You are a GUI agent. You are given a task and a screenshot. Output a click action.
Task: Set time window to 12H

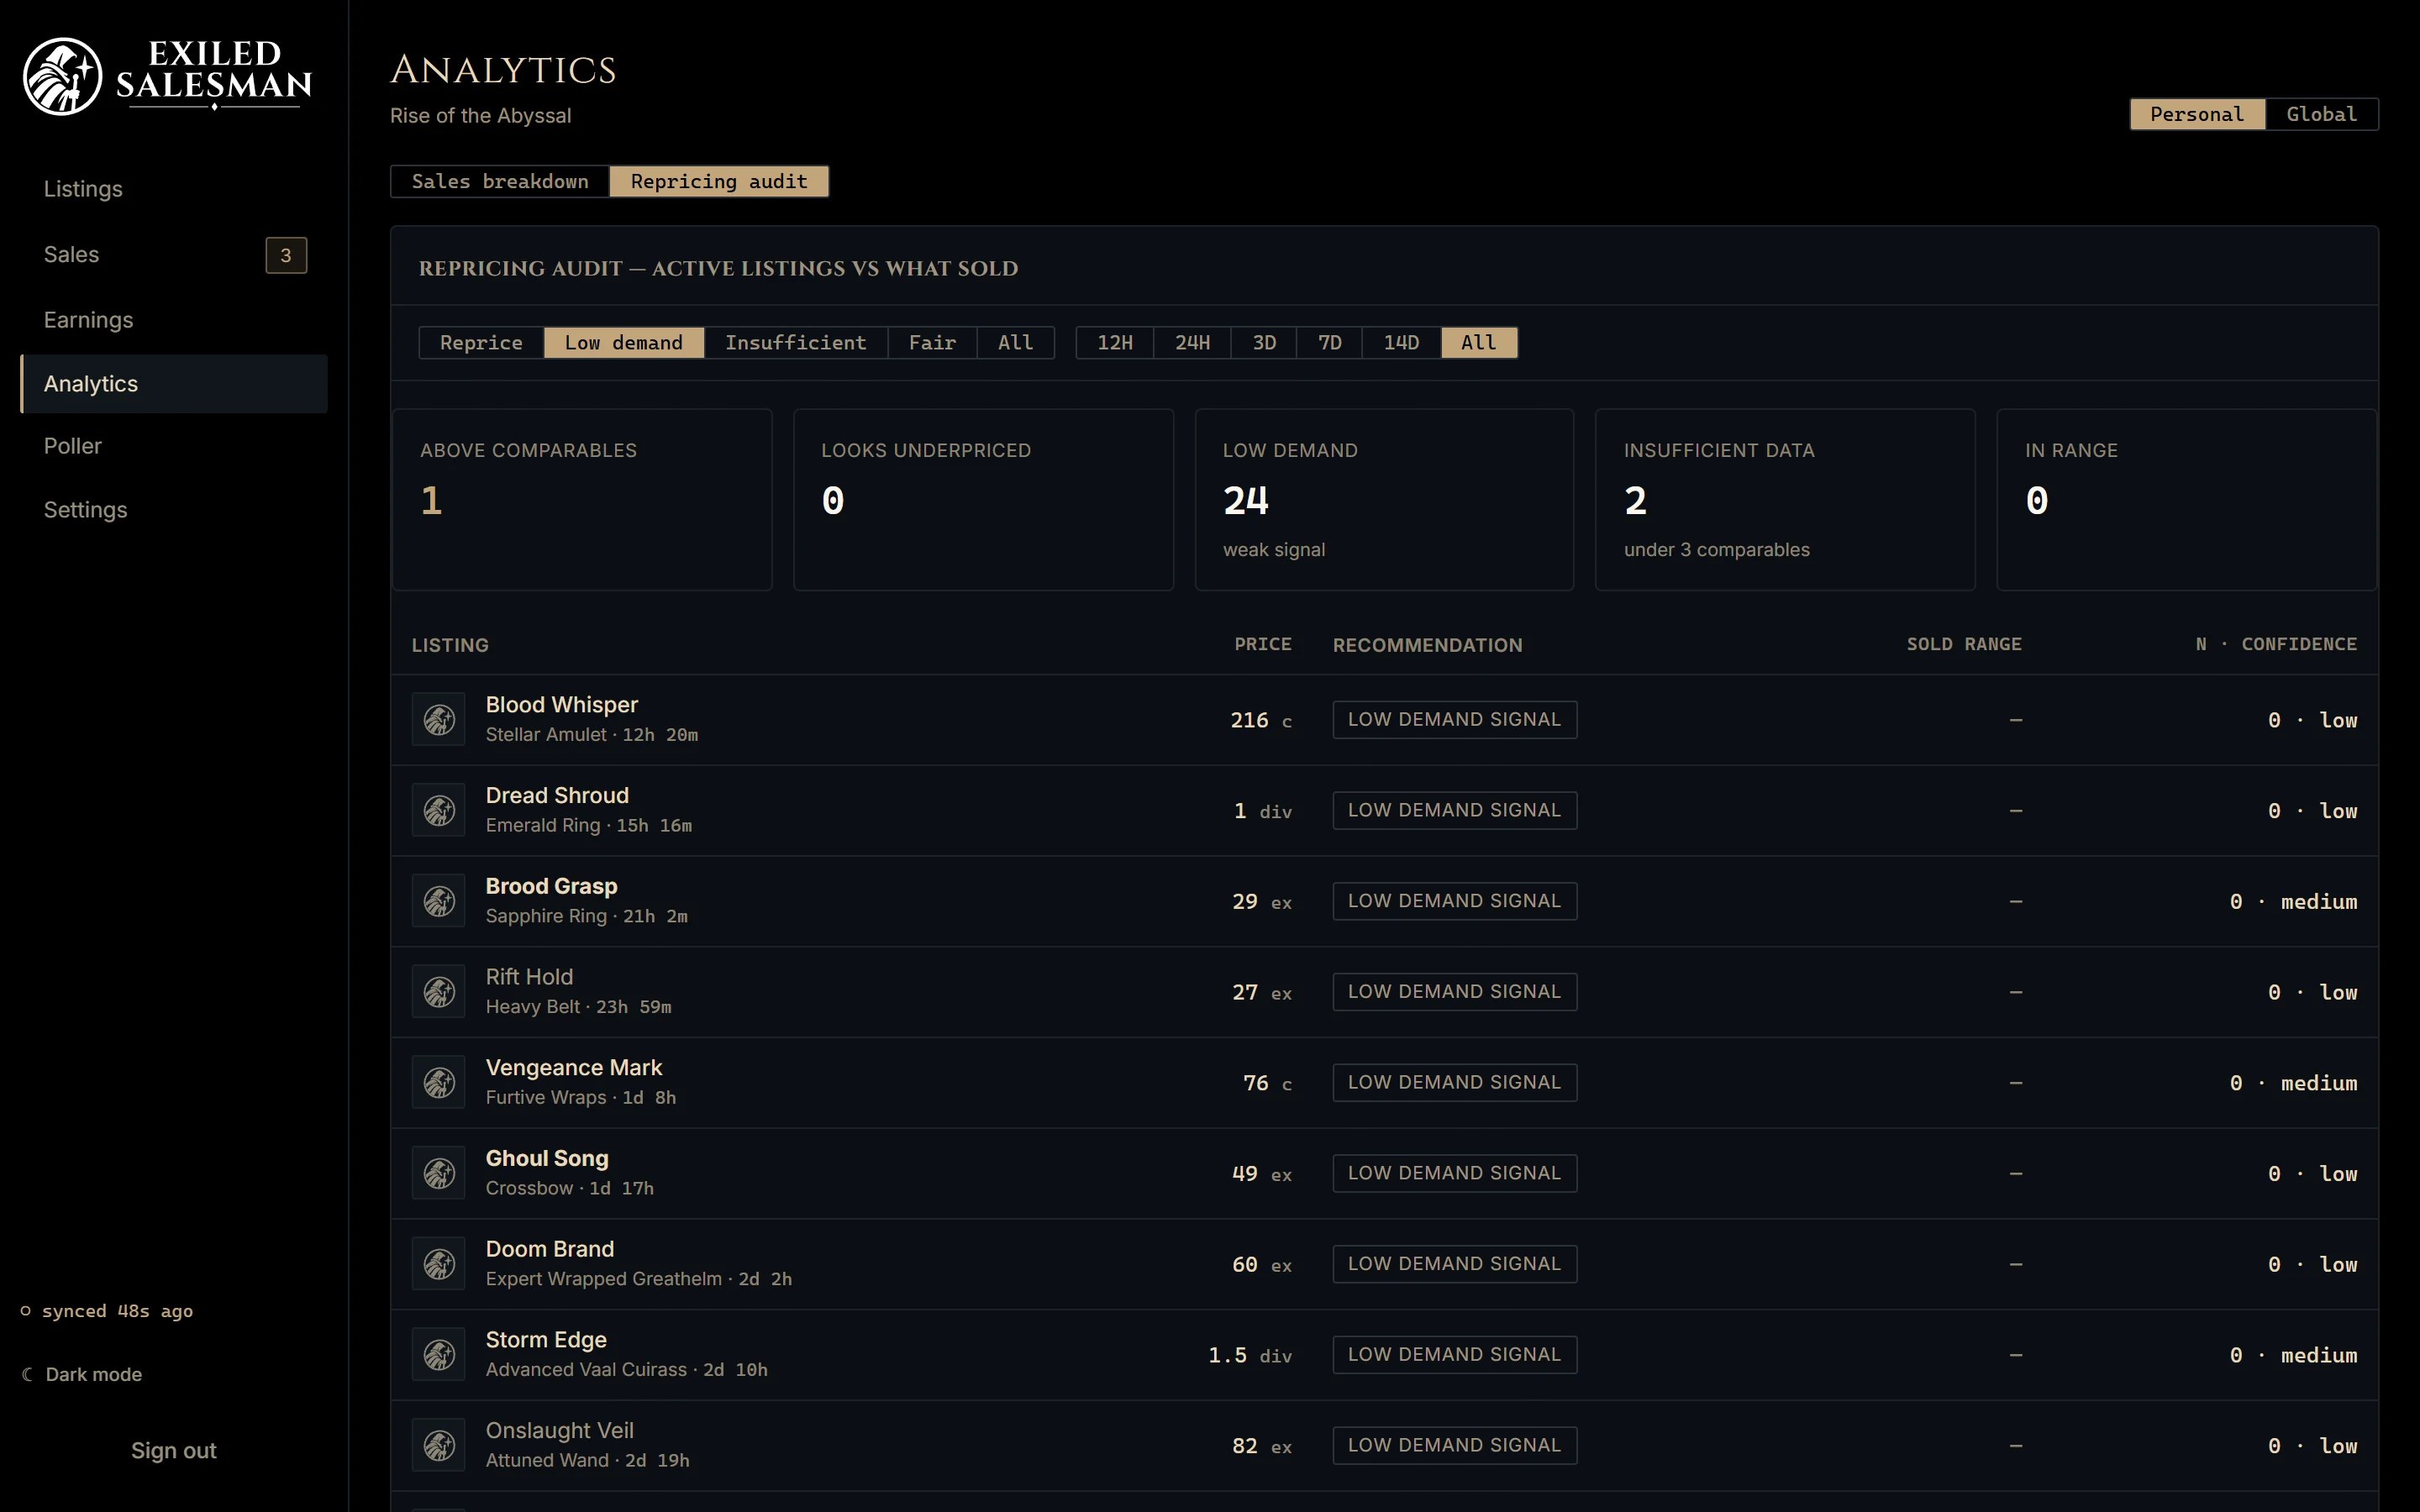click(x=1115, y=342)
